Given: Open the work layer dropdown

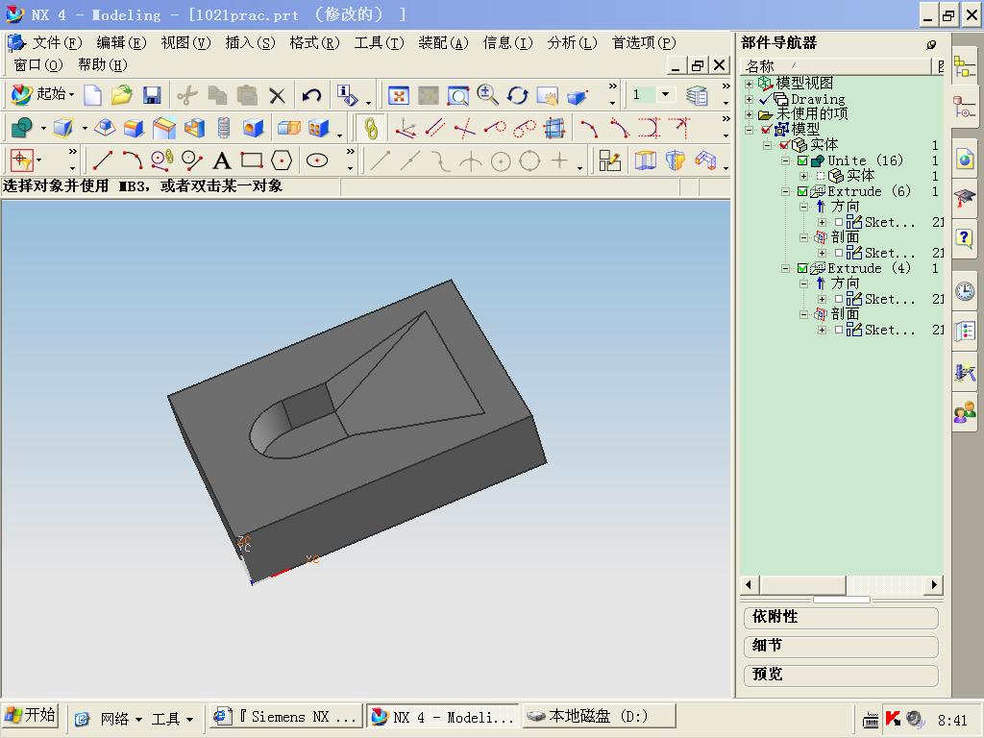Looking at the screenshot, I should tap(665, 95).
